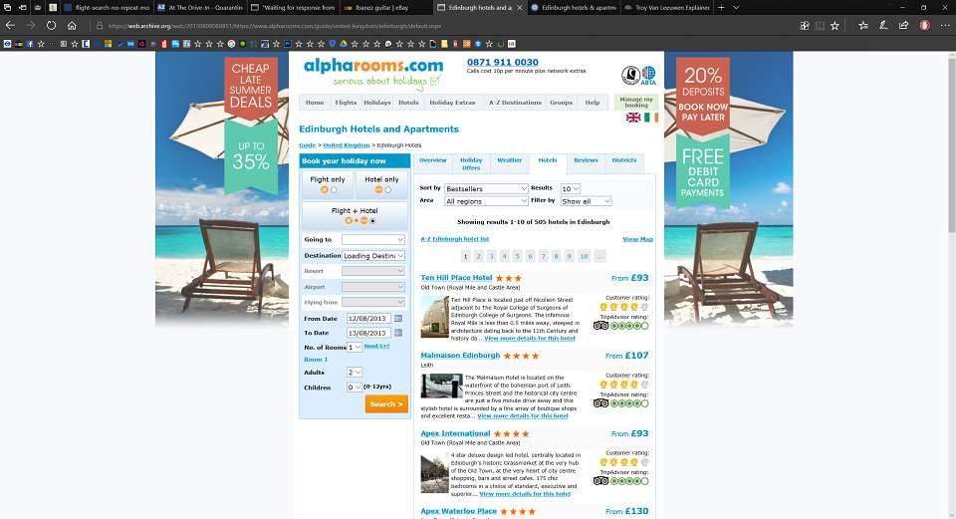956x519 pixels.
Task: Expand the Area All regions dropdown
Action: [486, 201]
